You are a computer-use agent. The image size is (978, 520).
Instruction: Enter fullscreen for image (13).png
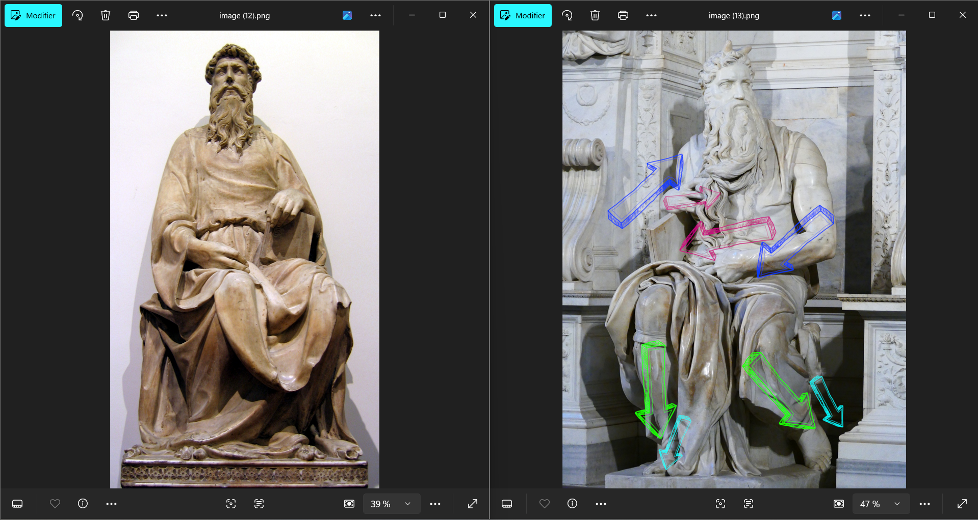962,504
